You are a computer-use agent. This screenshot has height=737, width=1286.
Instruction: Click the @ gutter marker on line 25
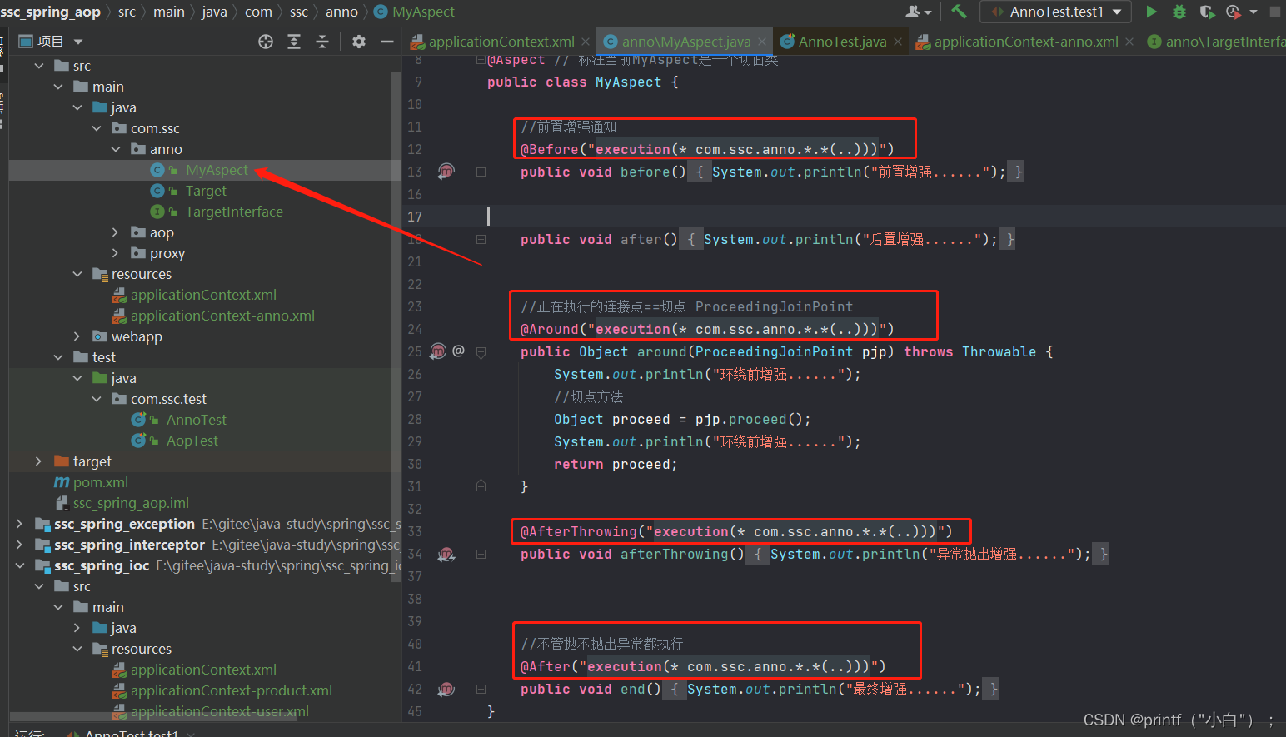(x=458, y=351)
